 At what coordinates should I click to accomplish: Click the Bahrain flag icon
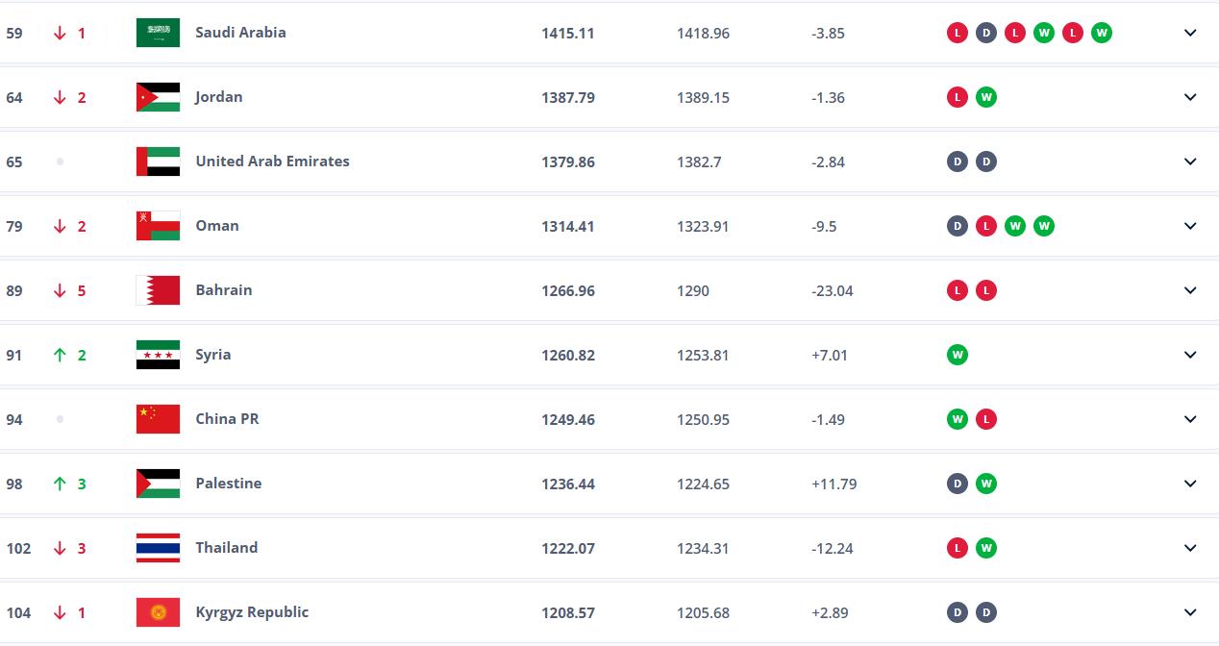pyautogui.click(x=158, y=290)
